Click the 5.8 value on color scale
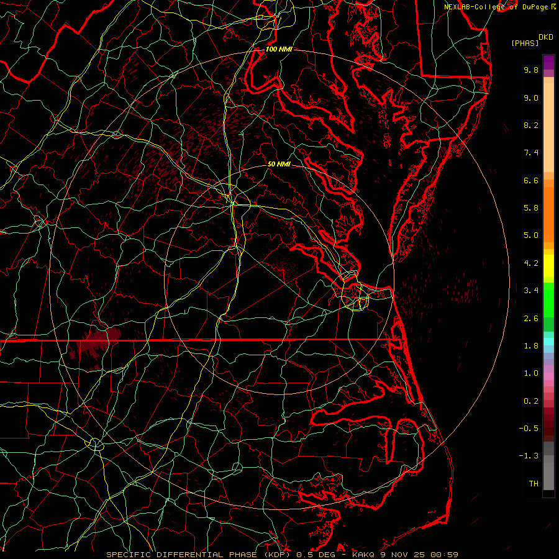559x559 pixels. click(x=531, y=208)
